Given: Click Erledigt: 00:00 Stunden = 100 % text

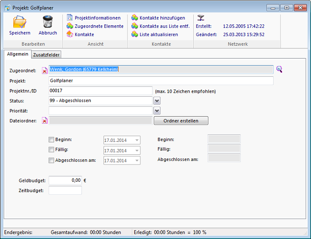Looking at the screenshot, I should [170, 232].
